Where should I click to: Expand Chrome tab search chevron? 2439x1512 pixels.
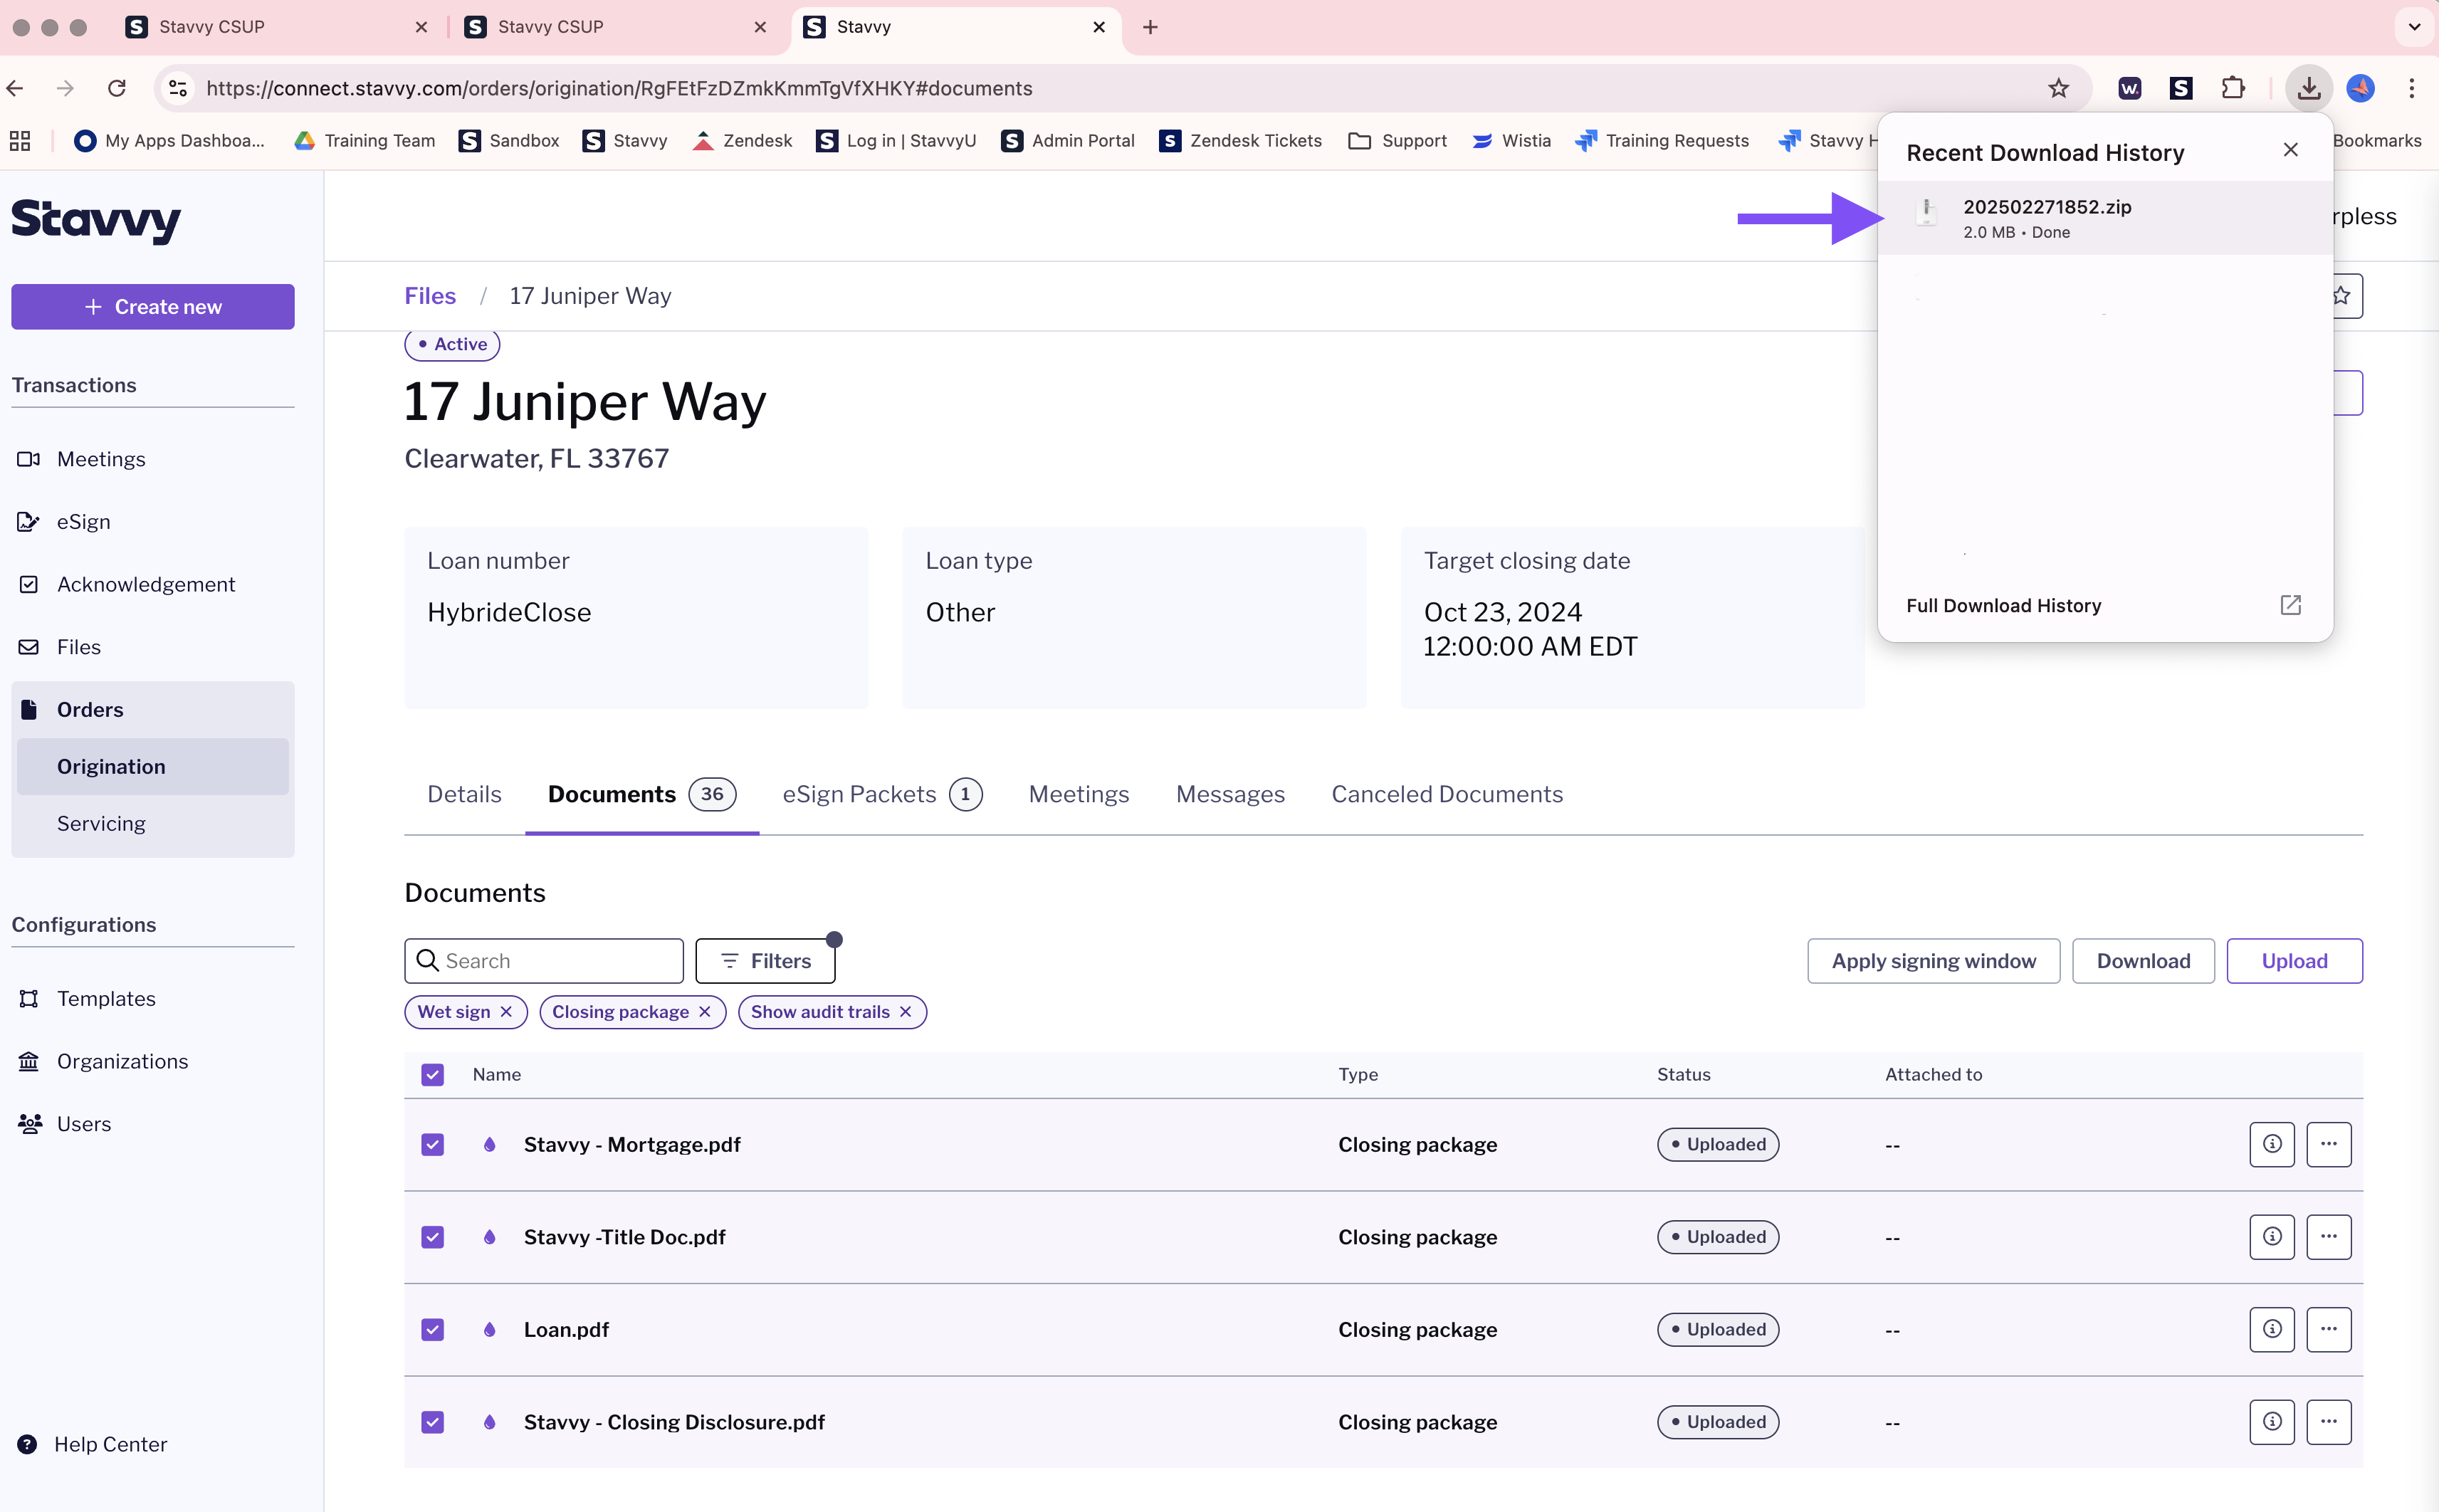[2414, 27]
